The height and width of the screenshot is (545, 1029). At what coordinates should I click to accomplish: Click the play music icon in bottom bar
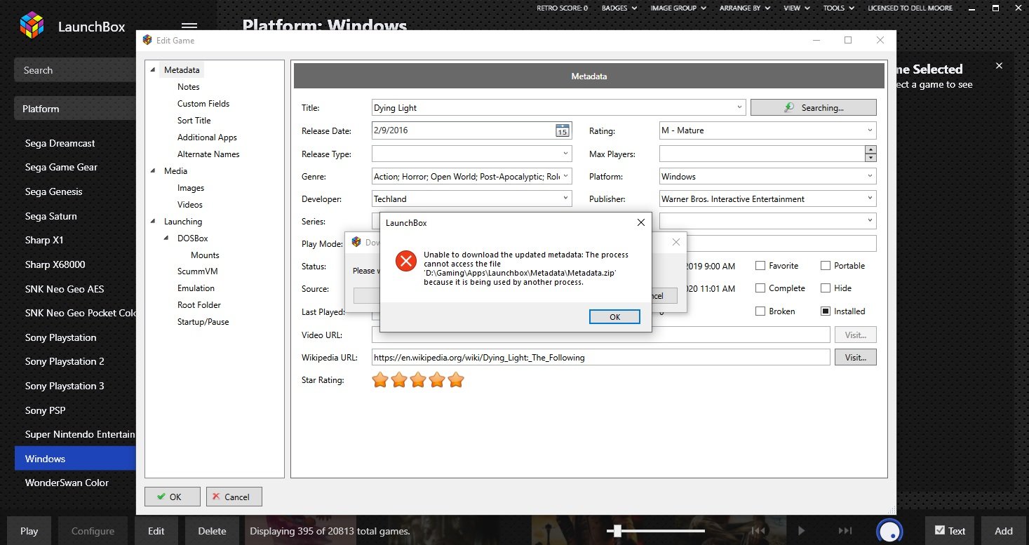[802, 531]
